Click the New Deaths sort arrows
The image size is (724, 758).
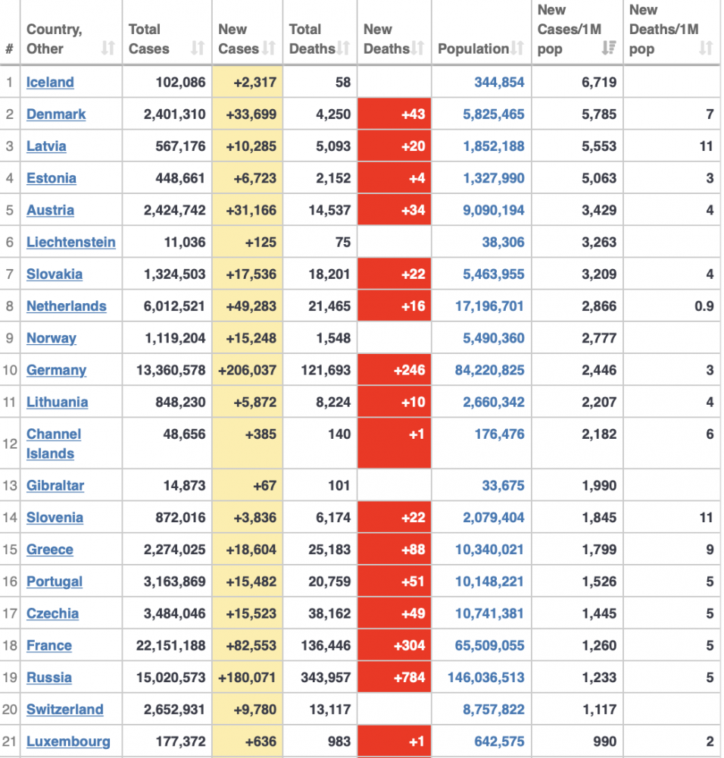click(418, 48)
